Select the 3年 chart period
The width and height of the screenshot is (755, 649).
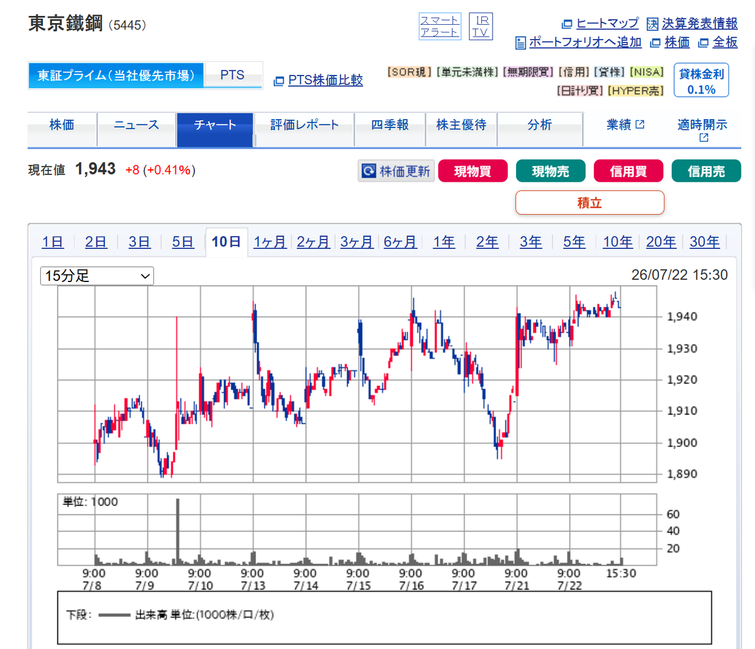click(531, 242)
